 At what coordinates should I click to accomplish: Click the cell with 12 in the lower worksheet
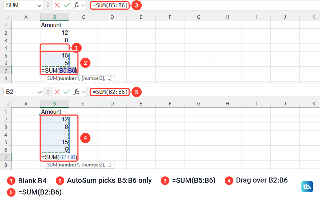(x=55, y=119)
